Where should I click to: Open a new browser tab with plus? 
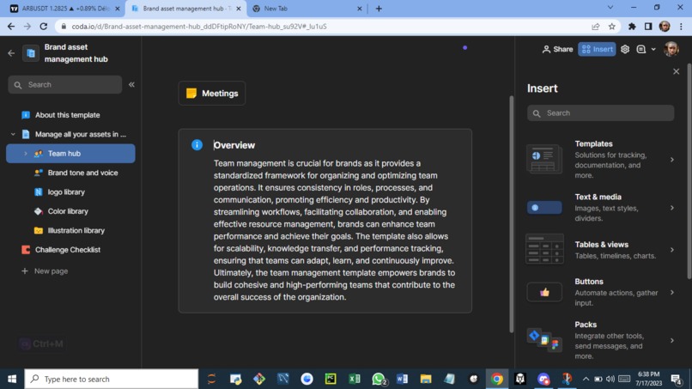pos(379,9)
